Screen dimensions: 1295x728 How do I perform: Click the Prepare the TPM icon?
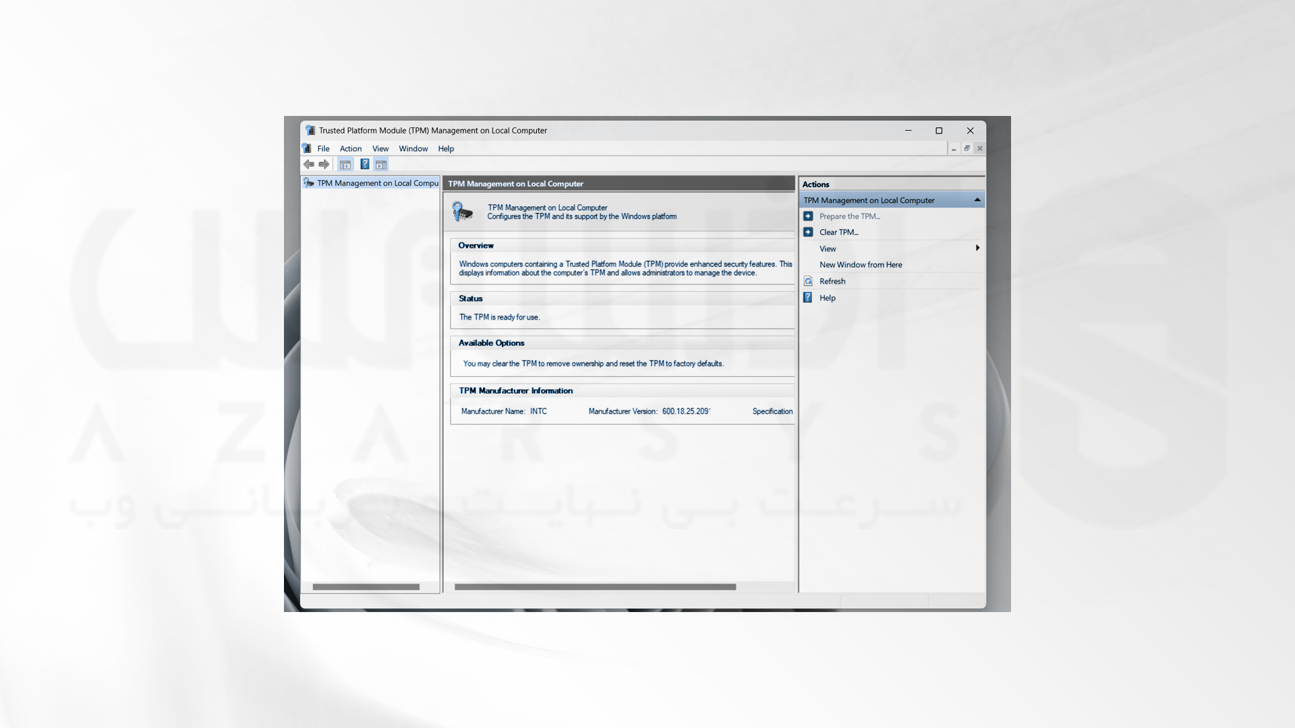(x=809, y=216)
